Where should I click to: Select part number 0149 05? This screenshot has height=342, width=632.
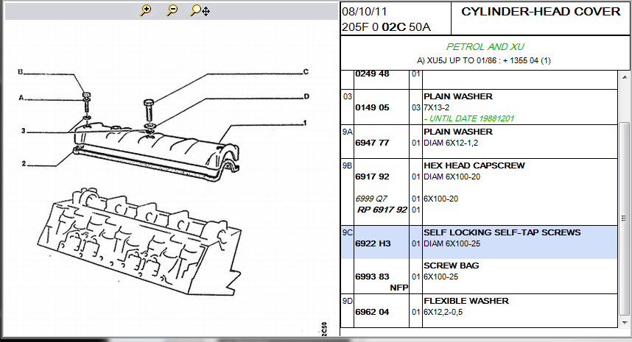372,107
